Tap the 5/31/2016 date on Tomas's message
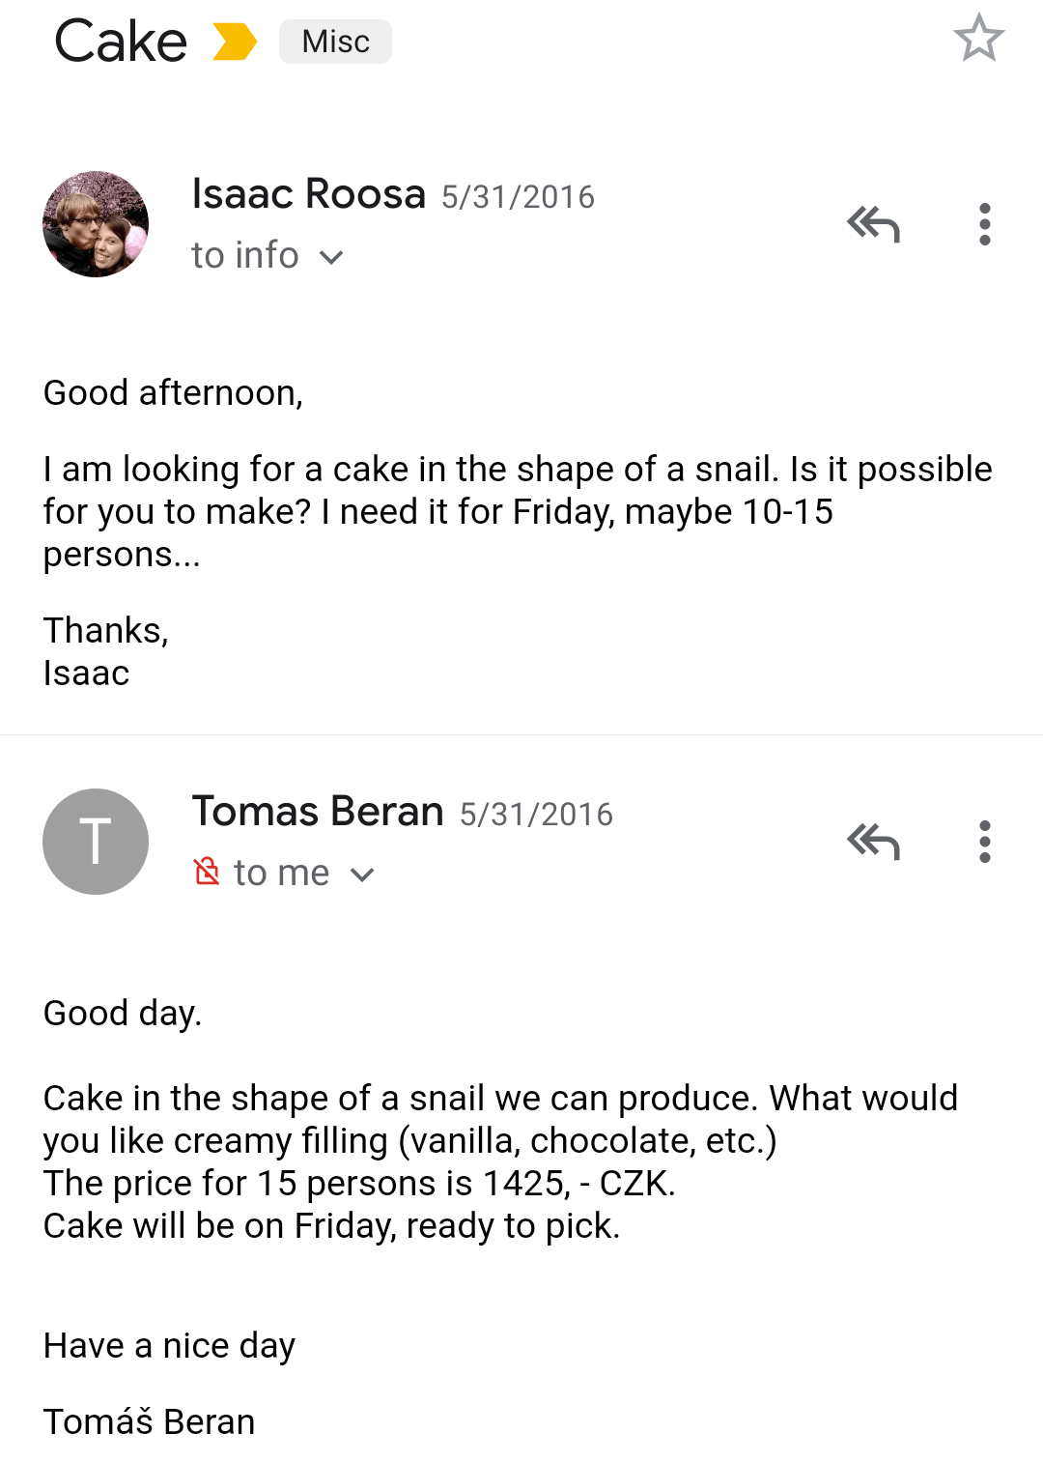The height and width of the screenshot is (1462, 1043). [x=536, y=815]
